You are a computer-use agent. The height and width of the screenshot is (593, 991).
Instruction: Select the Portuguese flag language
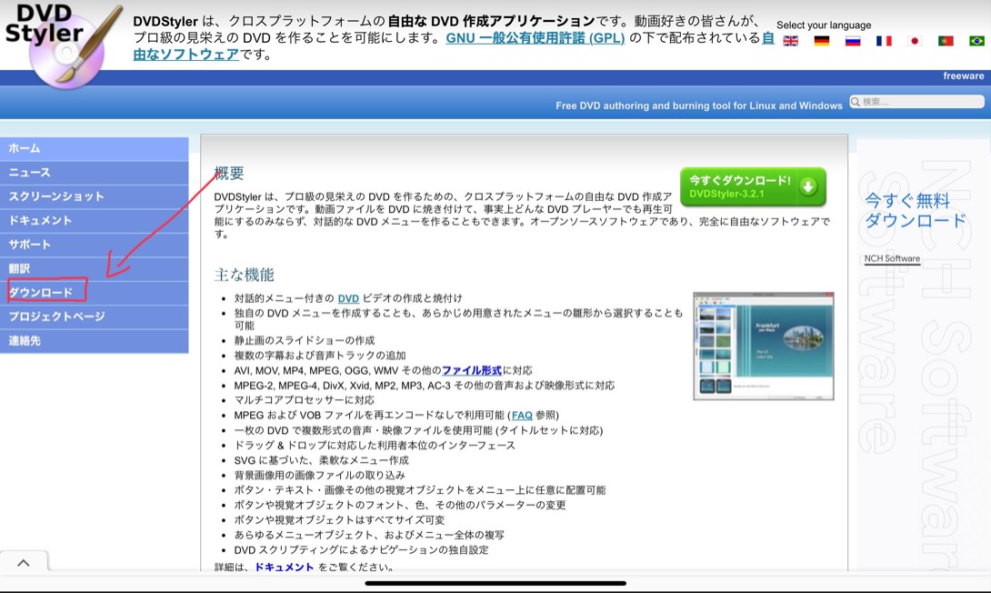[946, 41]
